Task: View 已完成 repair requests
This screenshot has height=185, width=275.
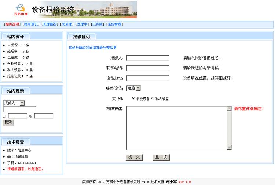Action: click(x=98, y=24)
